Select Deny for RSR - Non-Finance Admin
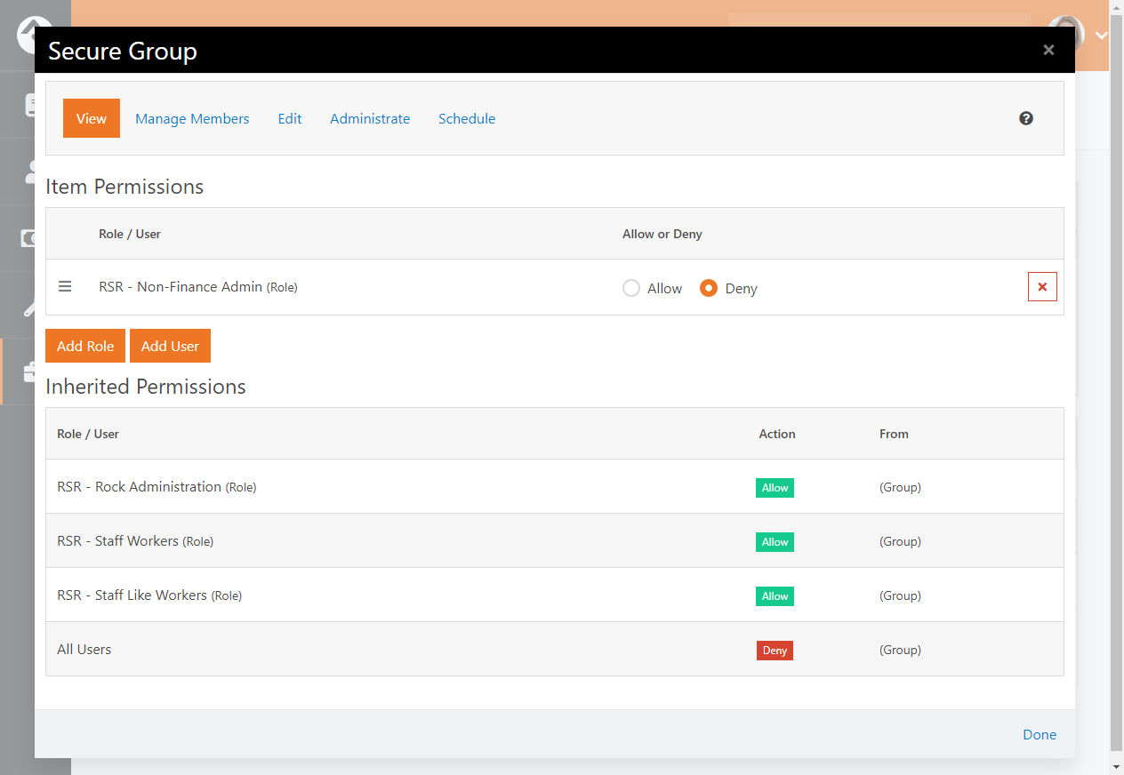This screenshot has width=1124, height=775. point(709,288)
